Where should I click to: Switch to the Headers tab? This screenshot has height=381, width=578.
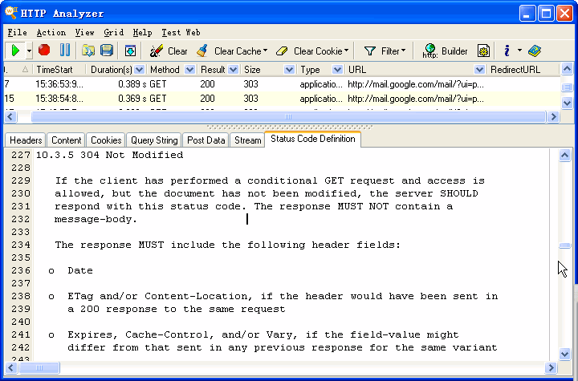26,140
